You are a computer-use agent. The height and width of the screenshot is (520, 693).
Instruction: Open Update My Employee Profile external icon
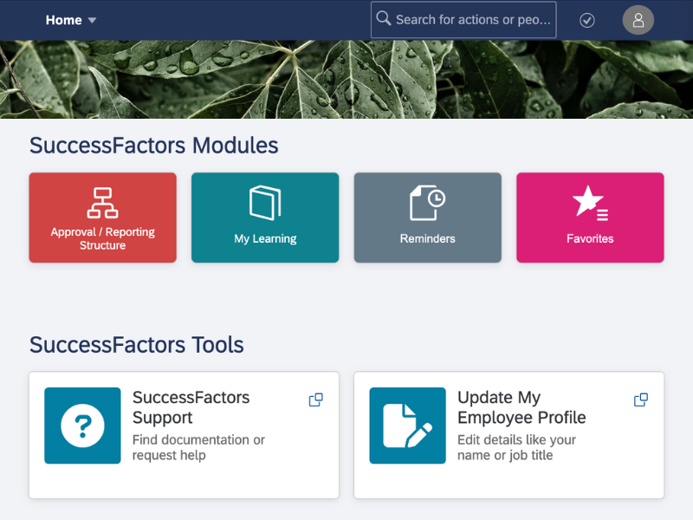641,400
